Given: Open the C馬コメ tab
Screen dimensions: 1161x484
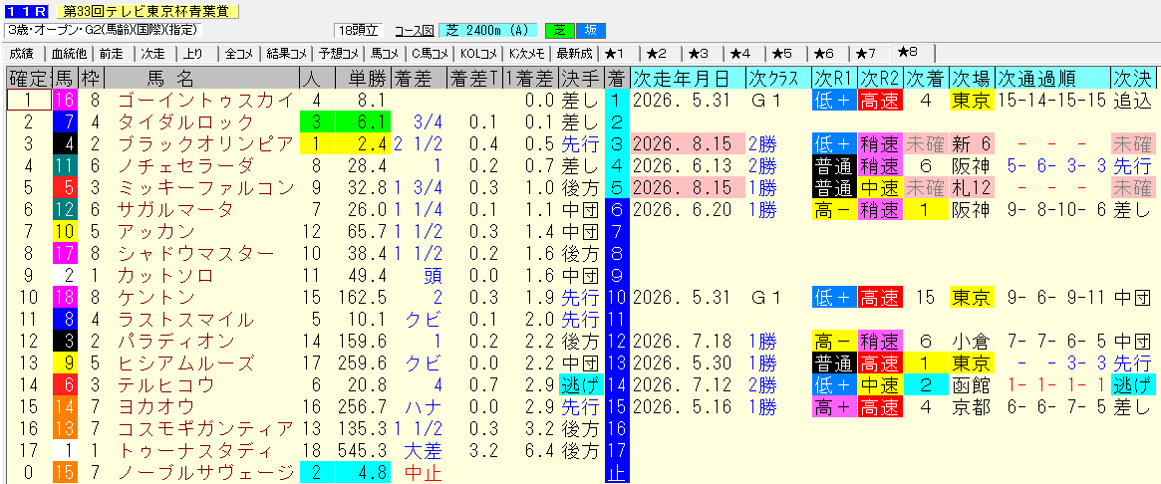Looking at the screenshot, I should (431, 54).
